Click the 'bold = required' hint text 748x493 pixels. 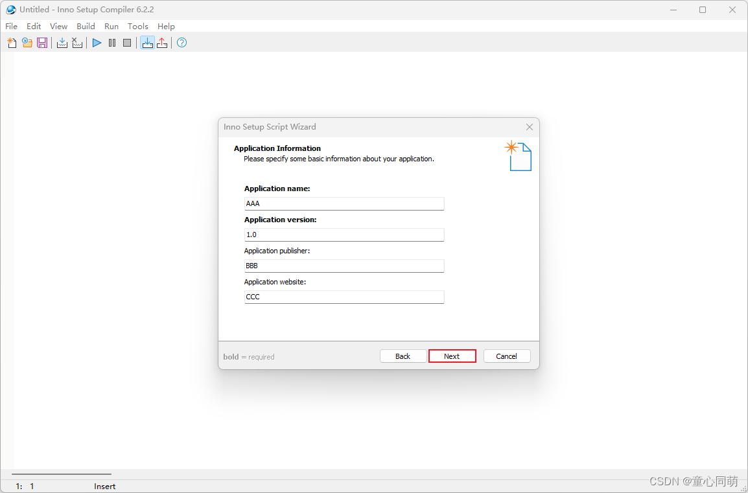point(248,357)
